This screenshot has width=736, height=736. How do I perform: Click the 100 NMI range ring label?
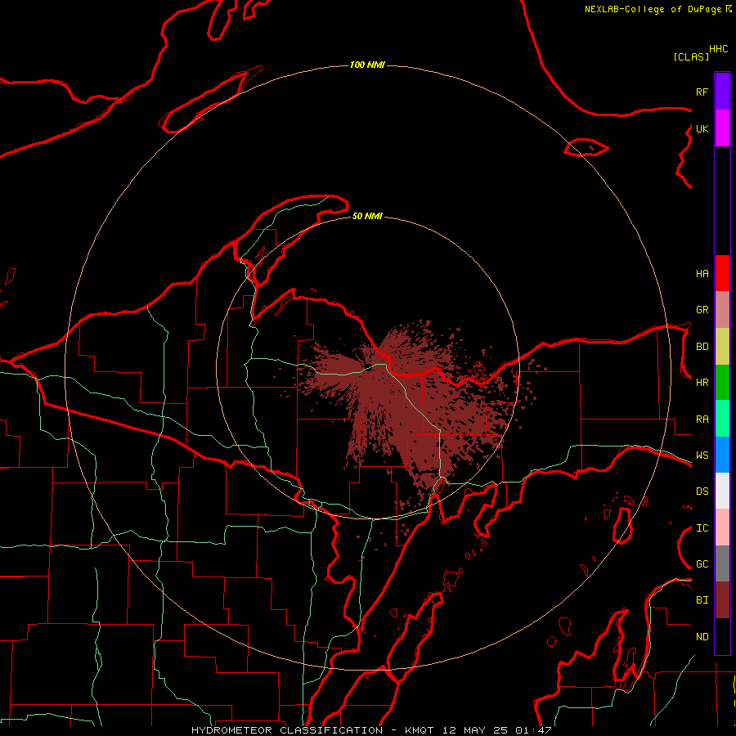coord(367,65)
